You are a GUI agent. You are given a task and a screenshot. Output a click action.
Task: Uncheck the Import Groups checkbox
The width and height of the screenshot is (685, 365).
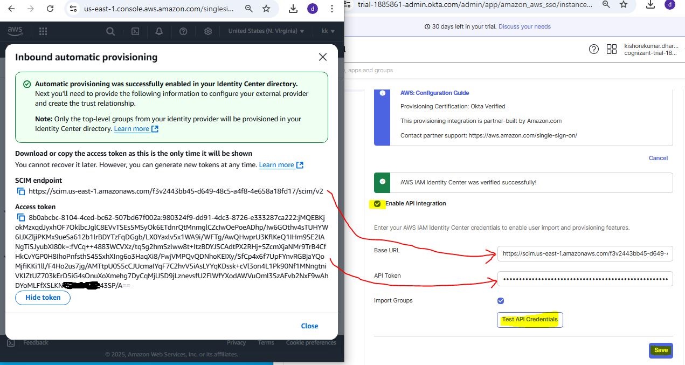(501, 301)
